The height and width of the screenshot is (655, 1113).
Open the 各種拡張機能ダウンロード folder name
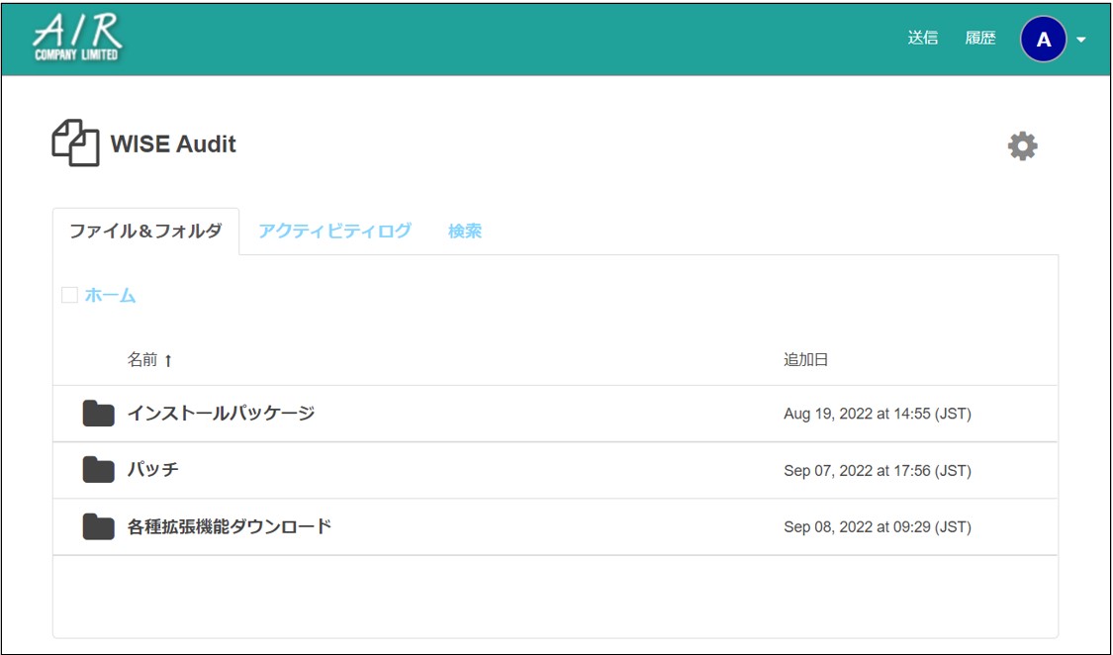[230, 526]
